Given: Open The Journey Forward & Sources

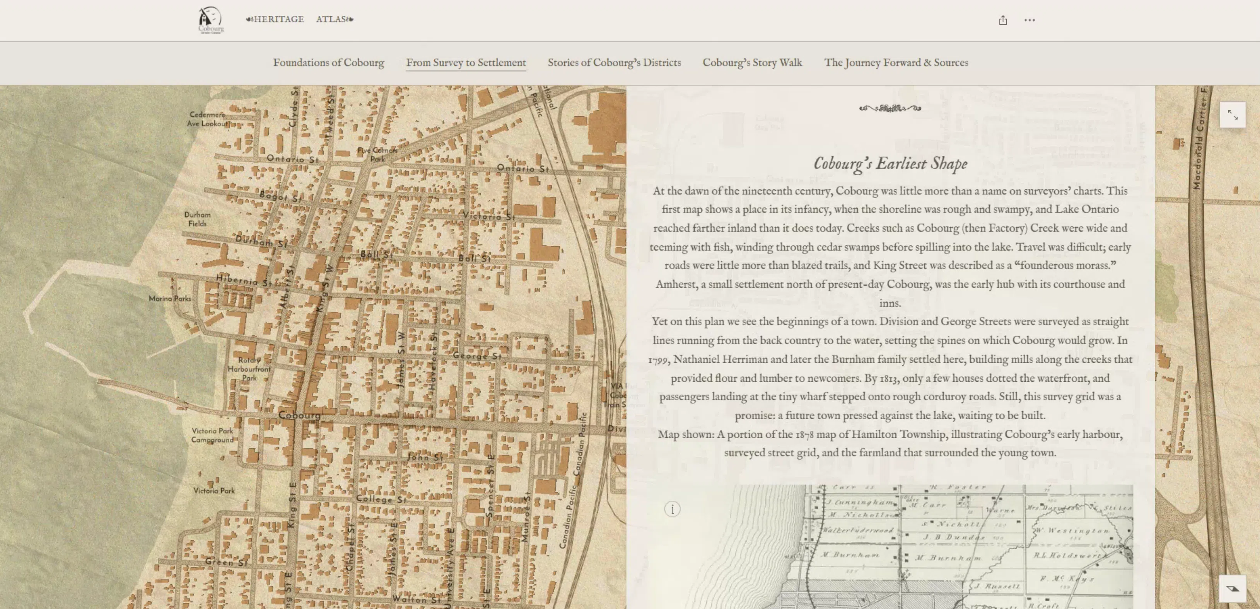Looking at the screenshot, I should [x=896, y=63].
